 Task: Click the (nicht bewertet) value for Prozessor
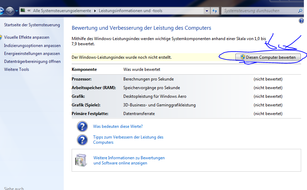(x=268, y=79)
